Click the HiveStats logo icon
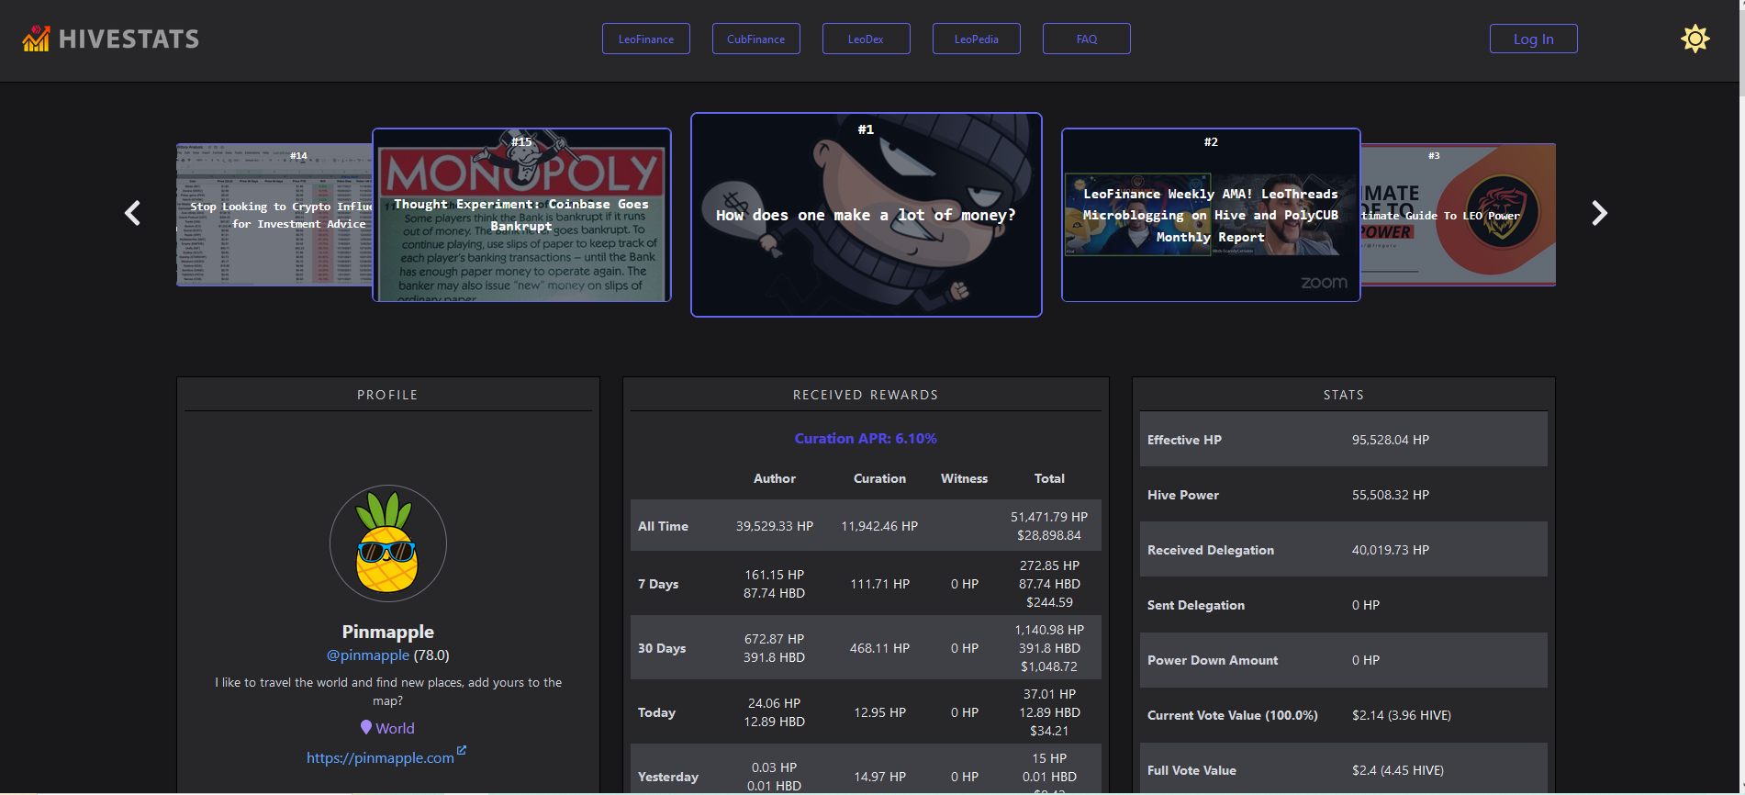 pos(36,39)
